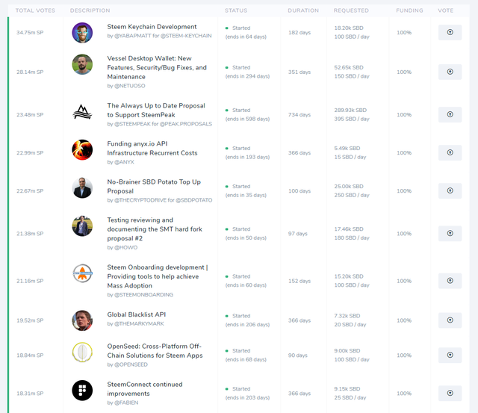This screenshot has width=478, height=413.
Task: Select the 18.31m SP vote total
Action: pyautogui.click(x=30, y=394)
